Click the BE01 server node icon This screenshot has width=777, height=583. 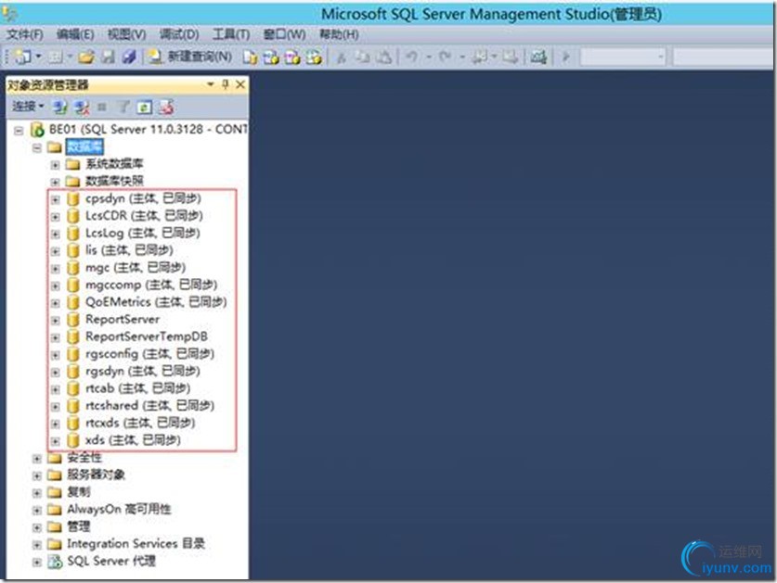coord(37,130)
